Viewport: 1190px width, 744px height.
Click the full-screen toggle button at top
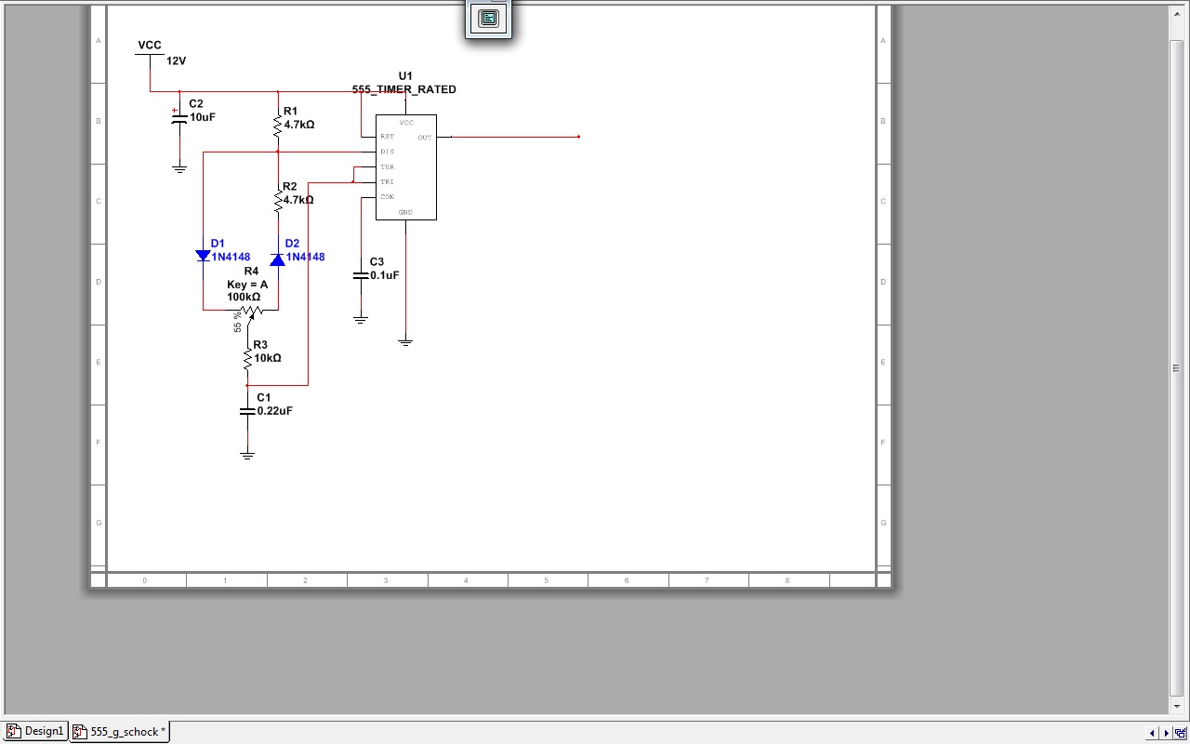(488, 19)
